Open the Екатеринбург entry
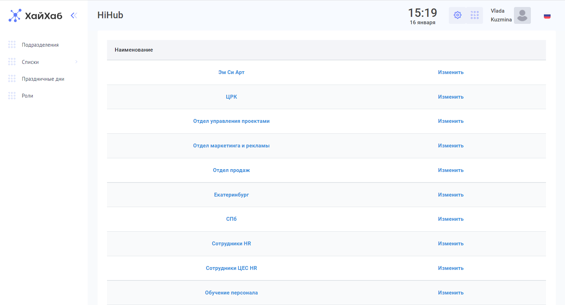The width and height of the screenshot is (565, 305). (x=231, y=195)
